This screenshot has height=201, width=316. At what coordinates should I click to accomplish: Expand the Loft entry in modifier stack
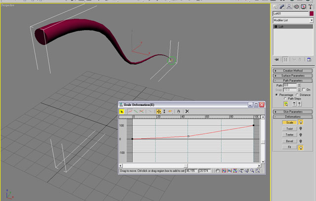[276, 27]
